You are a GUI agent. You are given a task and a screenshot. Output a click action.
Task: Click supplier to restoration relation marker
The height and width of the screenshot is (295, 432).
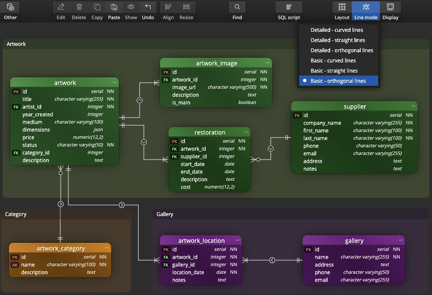pos(271,149)
